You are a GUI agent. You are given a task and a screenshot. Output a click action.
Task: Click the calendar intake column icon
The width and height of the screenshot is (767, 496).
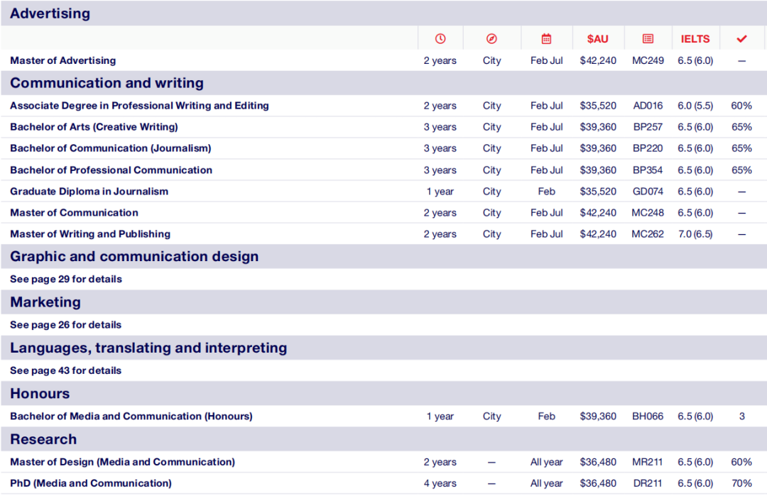pyautogui.click(x=546, y=38)
